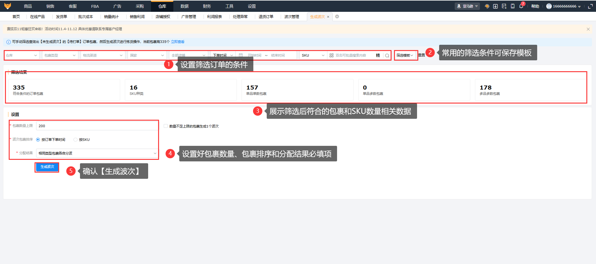596x264 pixels.
Task: Open the 仓库 dropdown
Action: (21, 55)
